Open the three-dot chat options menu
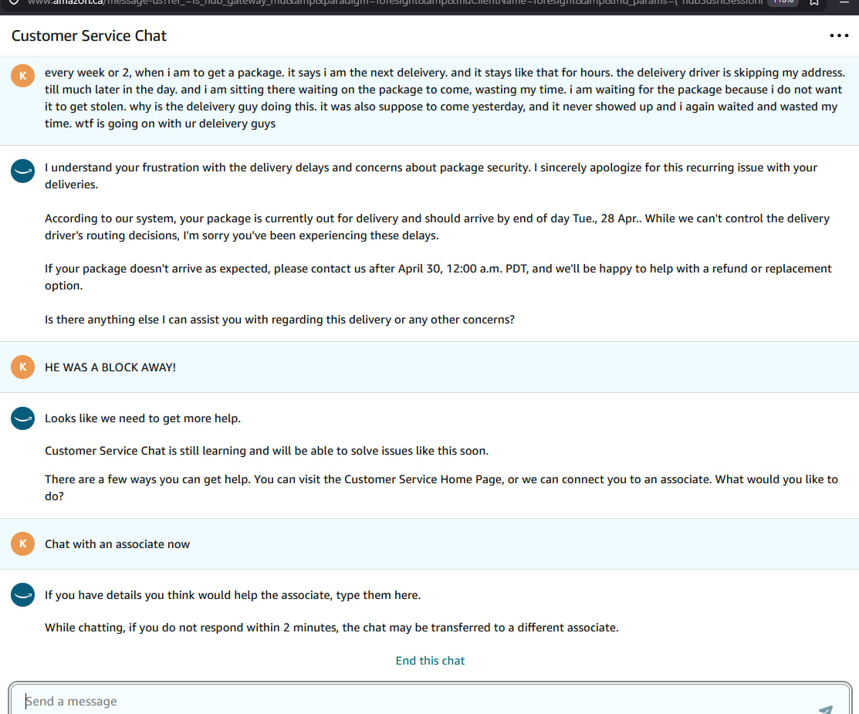The image size is (859, 714). coord(839,36)
